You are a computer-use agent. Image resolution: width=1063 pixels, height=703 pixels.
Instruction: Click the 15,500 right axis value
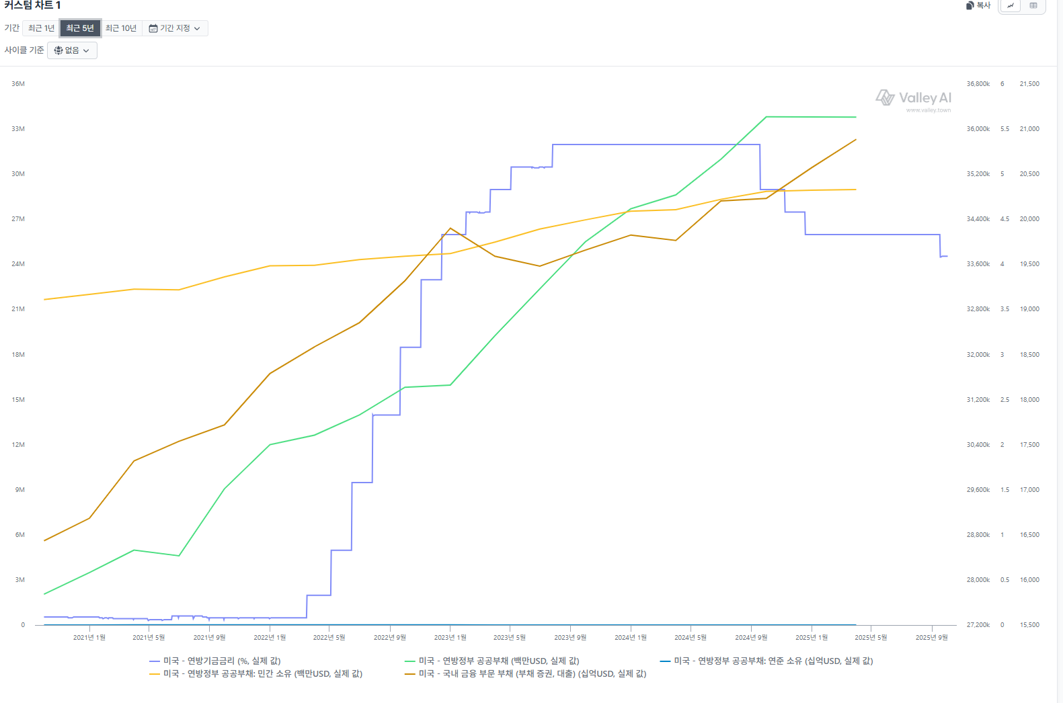pyautogui.click(x=1029, y=625)
